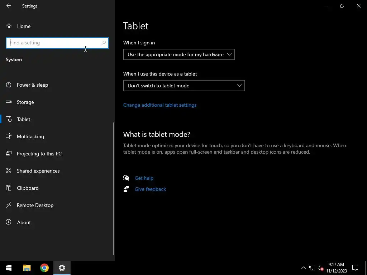This screenshot has height=275, width=367.
Task: Select Projecting to this PC
Action: [39, 154]
